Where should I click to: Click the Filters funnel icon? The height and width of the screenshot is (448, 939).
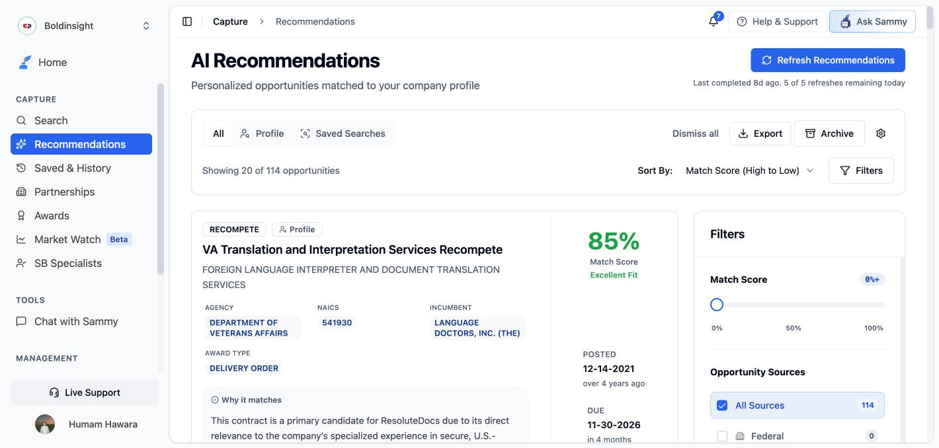(845, 170)
